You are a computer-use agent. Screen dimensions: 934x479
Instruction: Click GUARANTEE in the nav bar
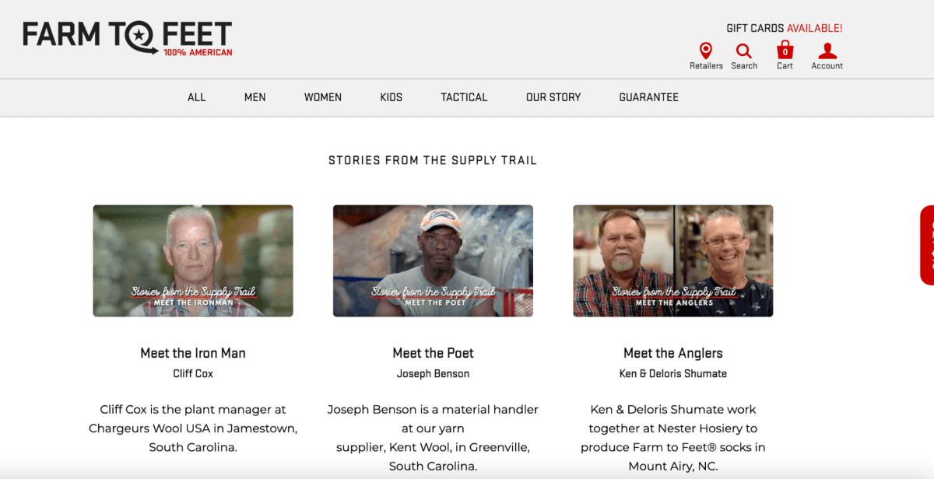tap(649, 97)
